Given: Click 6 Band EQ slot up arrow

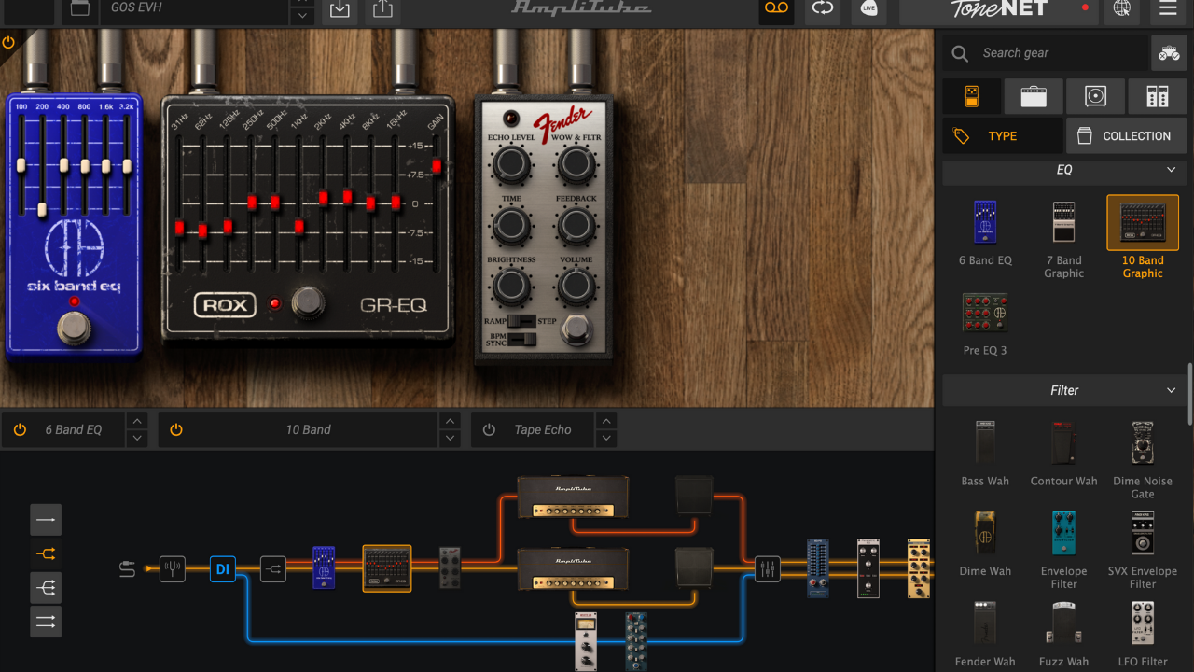Looking at the screenshot, I should tap(137, 421).
